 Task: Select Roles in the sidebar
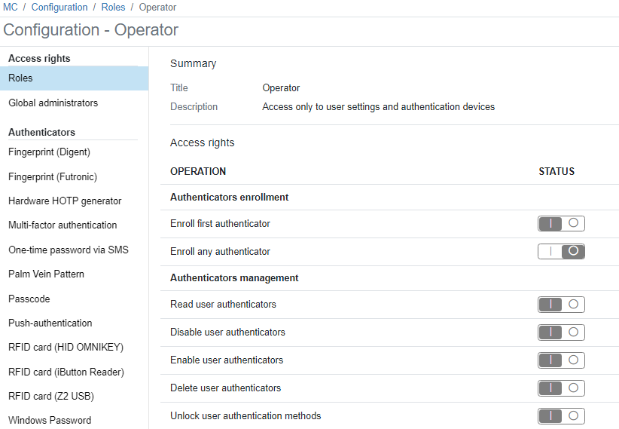21,78
